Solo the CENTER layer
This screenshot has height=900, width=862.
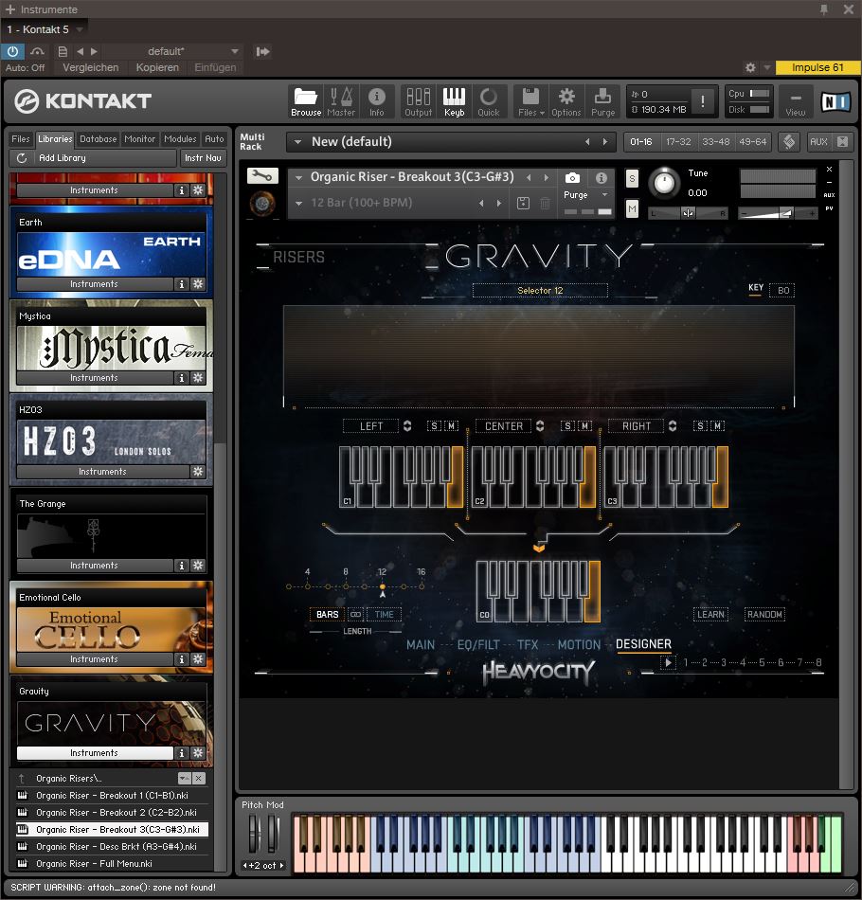click(567, 426)
